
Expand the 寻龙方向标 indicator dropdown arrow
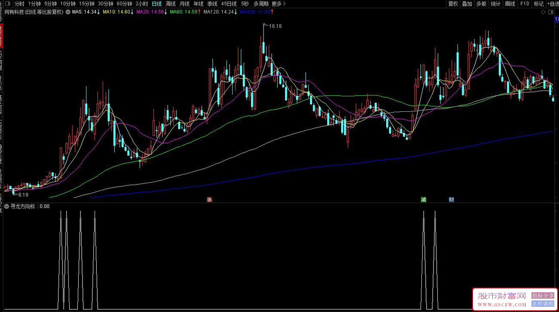point(6,206)
